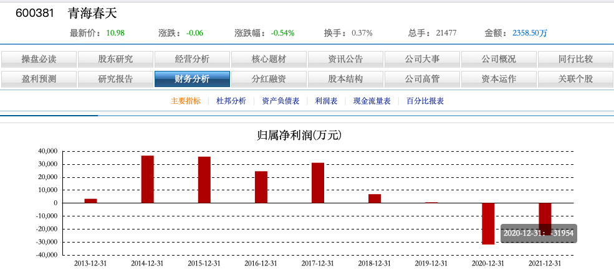Click the change value -0.06

coord(194,33)
